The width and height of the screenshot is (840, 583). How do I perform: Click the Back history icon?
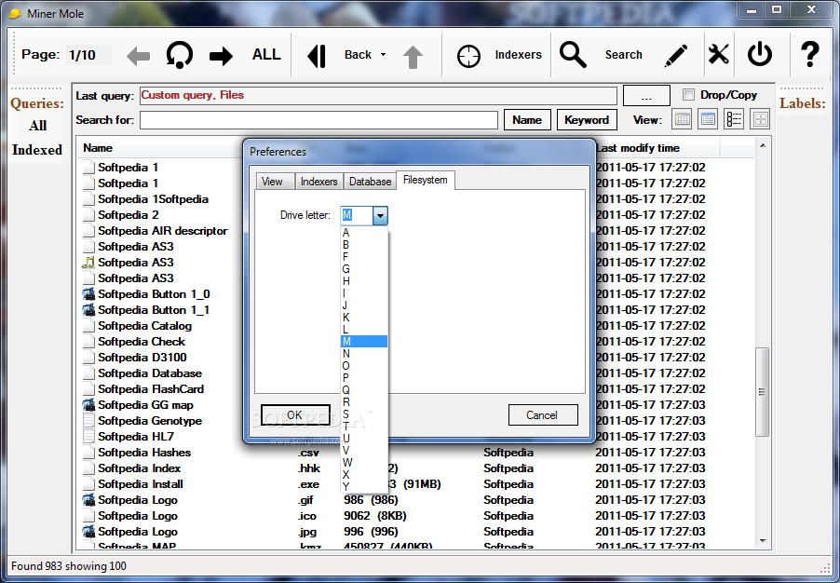317,56
